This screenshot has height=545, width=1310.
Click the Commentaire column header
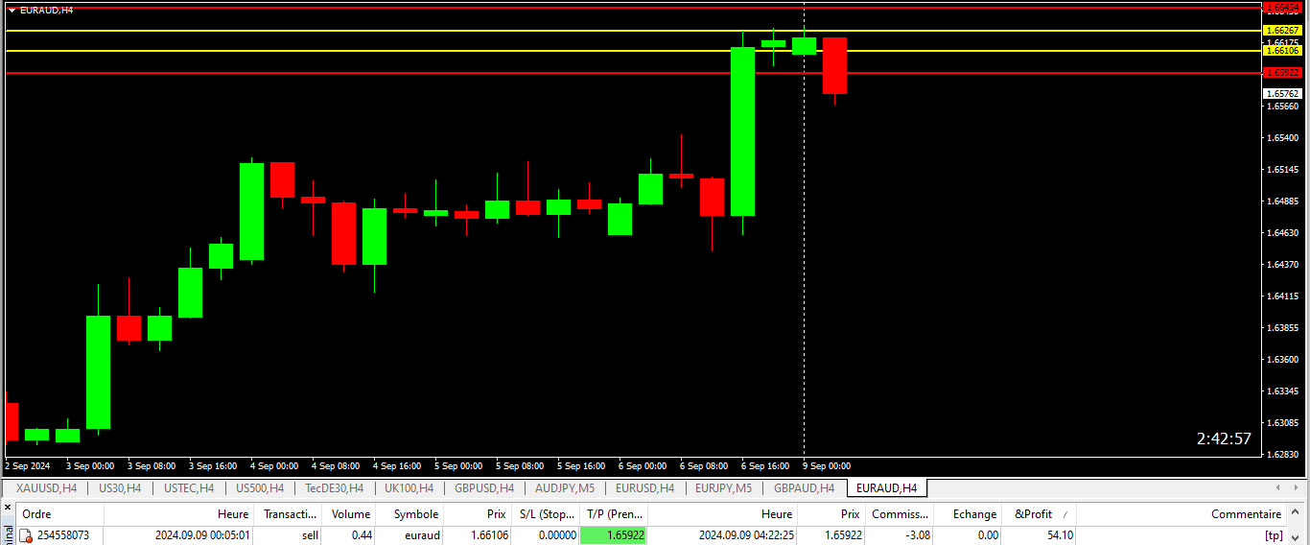(1246, 514)
